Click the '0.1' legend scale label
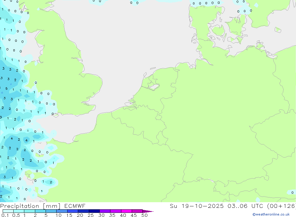The image size is (296, 217). pyautogui.click(x=5, y=215)
